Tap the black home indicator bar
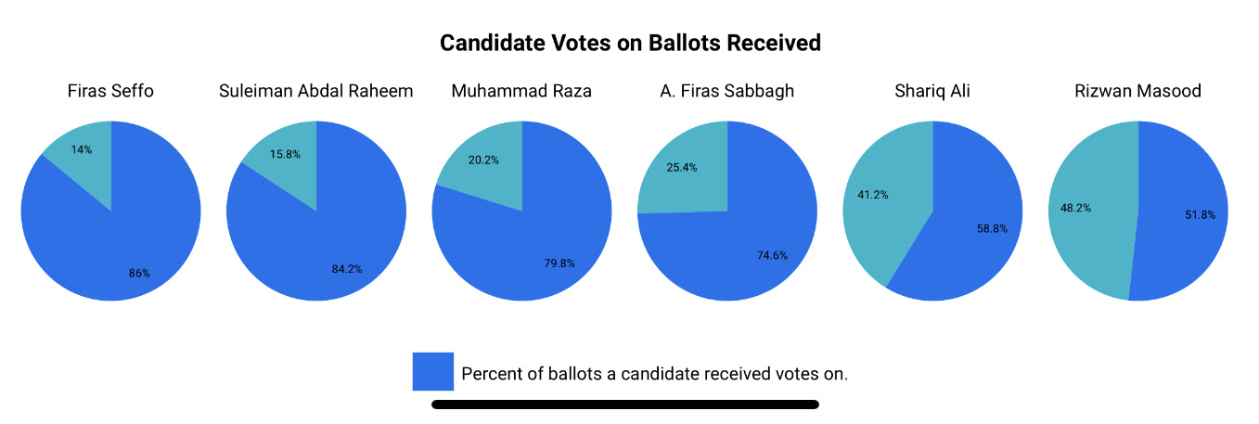This screenshot has width=1259, height=424. 624,405
